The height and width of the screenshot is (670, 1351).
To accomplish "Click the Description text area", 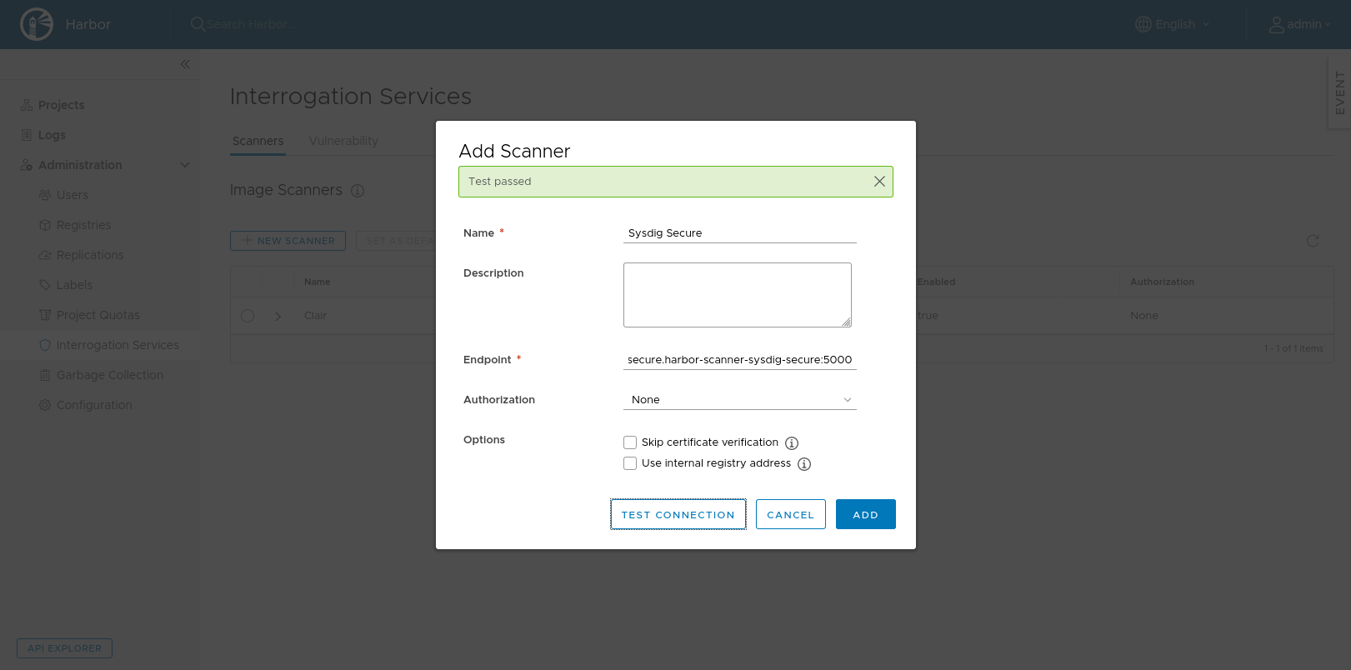I will pos(738,295).
